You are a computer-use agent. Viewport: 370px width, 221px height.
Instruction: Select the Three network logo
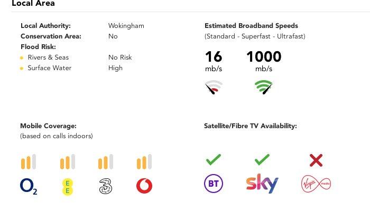(x=106, y=186)
